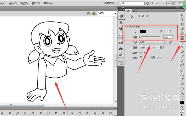
Task: Select the Selection (black arrow) tool
Action: coord(182,15)
